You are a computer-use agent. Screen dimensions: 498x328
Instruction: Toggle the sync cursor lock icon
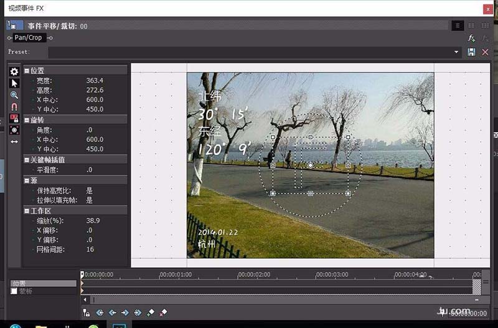coord(86,313)
